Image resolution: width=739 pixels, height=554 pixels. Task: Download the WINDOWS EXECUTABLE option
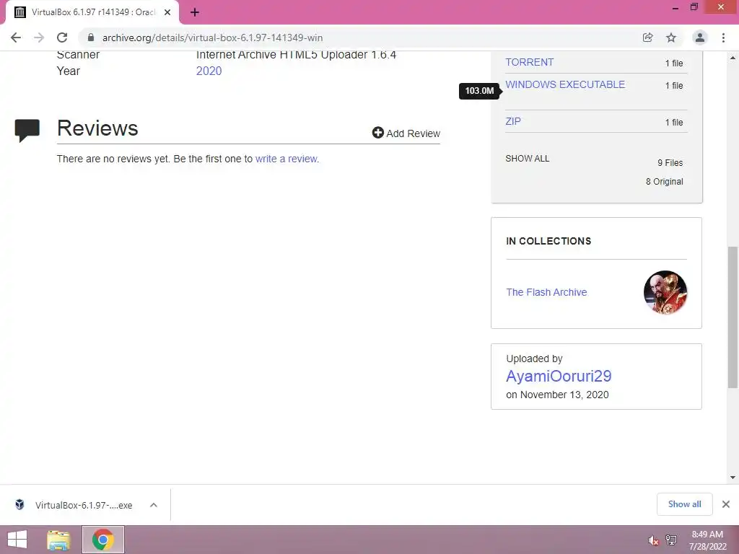click(565, 84)
